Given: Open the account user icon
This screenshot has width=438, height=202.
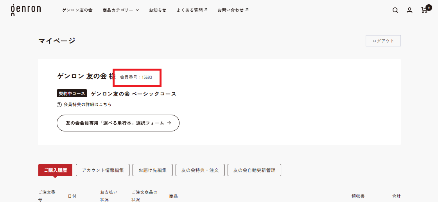Looking at the screenshot, I should [x=409, y=10].
